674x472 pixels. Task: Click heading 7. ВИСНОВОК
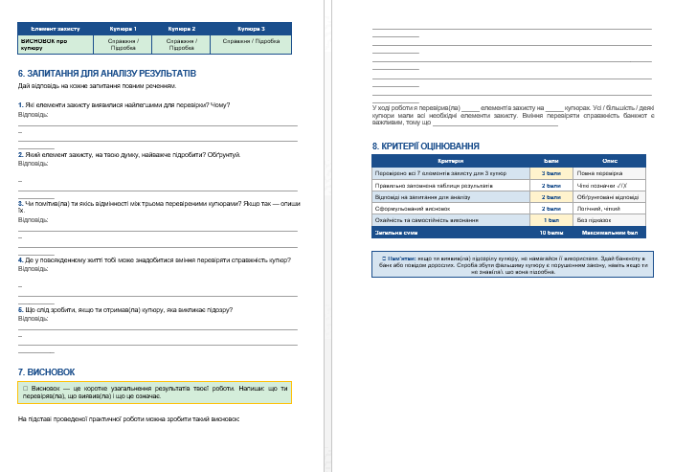46,372
